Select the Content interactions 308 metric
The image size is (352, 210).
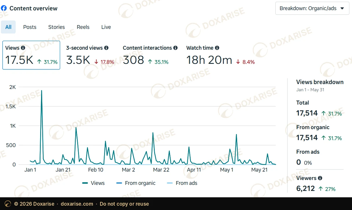coord(150,55)
